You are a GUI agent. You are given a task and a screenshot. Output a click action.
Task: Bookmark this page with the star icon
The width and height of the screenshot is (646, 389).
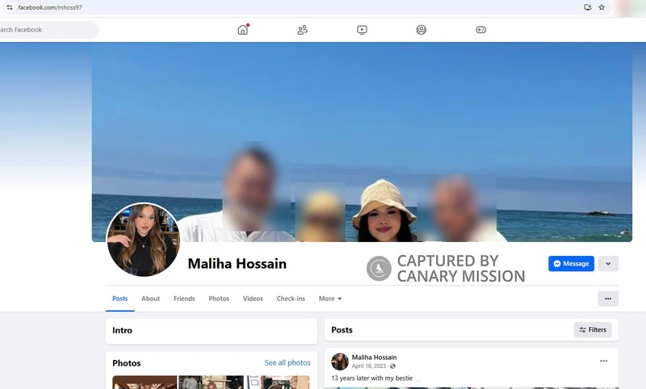(602, 7)
